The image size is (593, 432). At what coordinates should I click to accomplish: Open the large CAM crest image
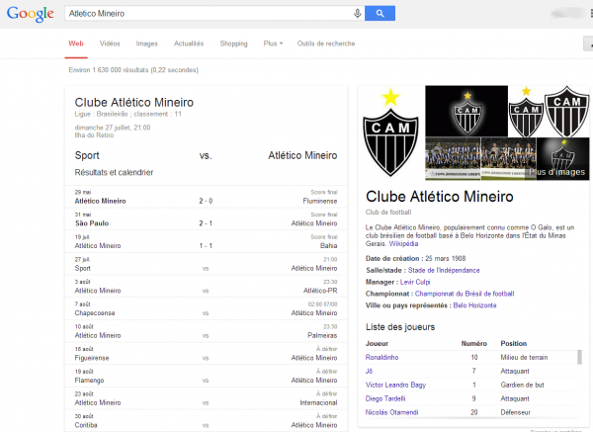[390, 132]
